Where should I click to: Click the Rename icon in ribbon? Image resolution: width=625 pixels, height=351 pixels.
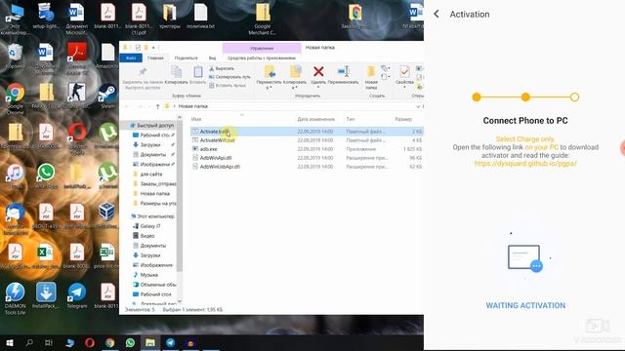pos(343,72)
